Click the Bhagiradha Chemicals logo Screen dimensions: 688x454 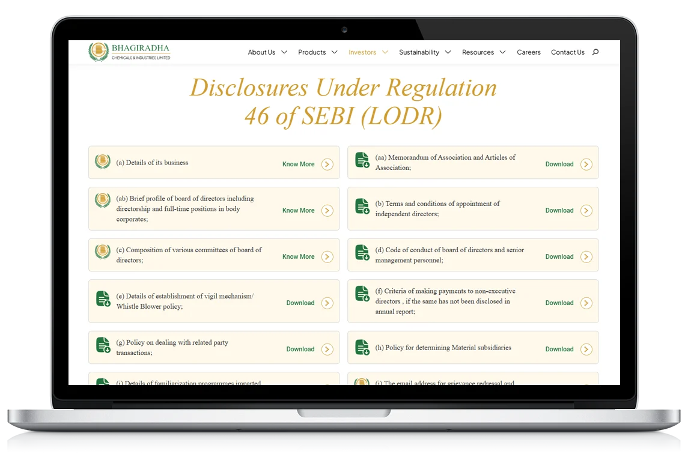point(129,52)
